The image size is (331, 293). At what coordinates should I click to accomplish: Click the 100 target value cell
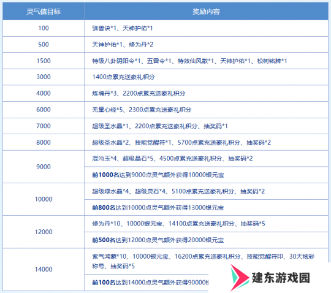point(44,28)
